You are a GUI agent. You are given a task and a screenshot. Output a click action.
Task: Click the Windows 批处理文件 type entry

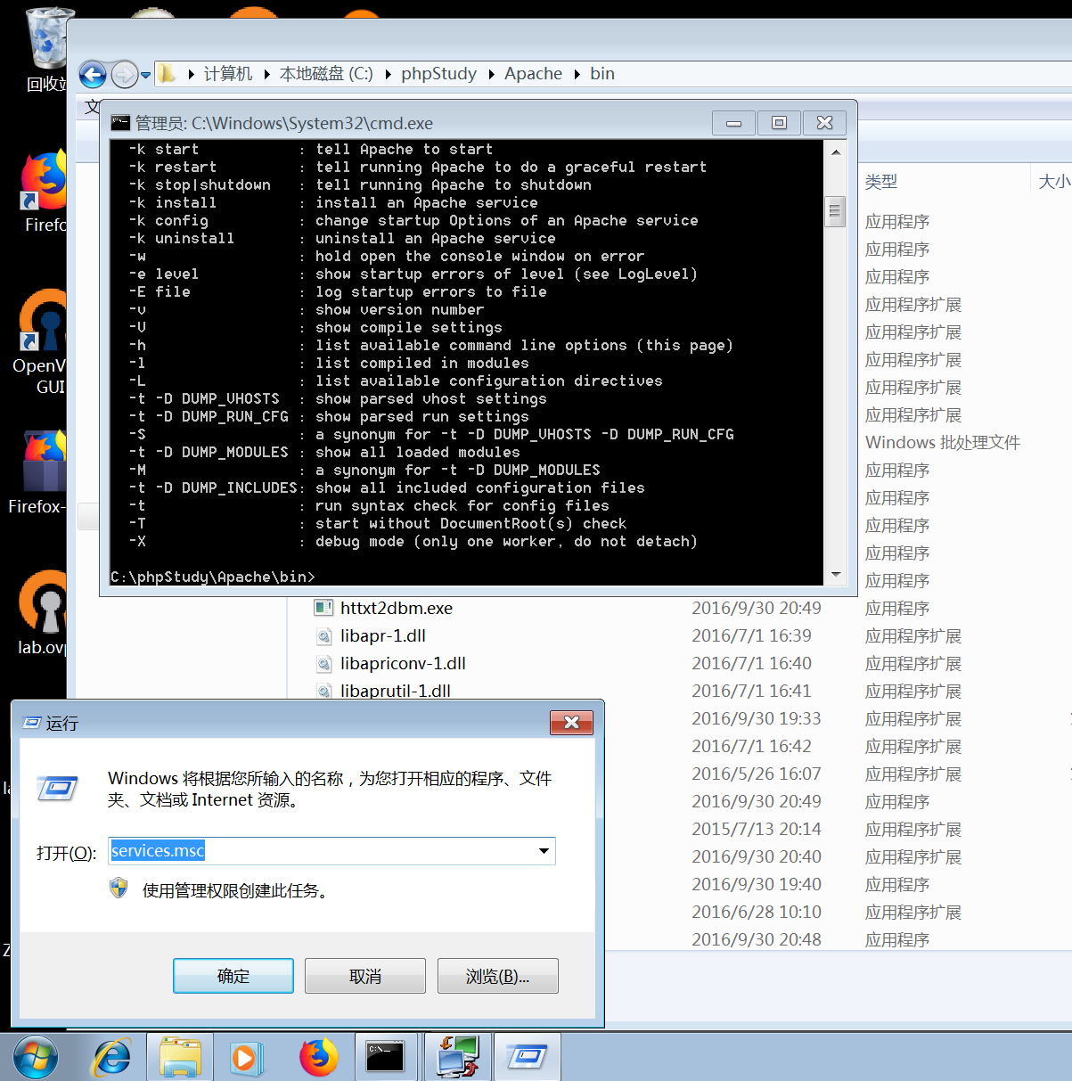(x=943, y=443)
